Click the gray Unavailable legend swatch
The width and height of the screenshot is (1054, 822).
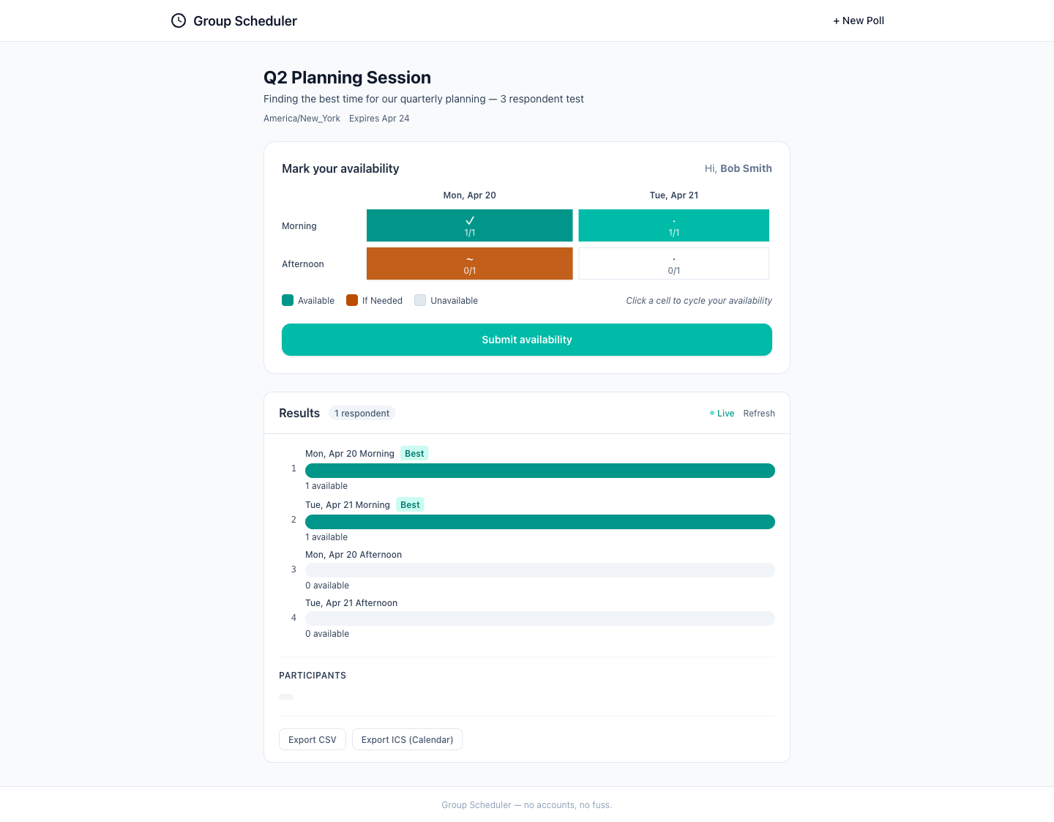click(x=420, y=300)
